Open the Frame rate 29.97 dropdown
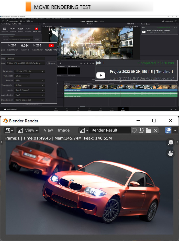The image size is (179, 242). (22, 76)
